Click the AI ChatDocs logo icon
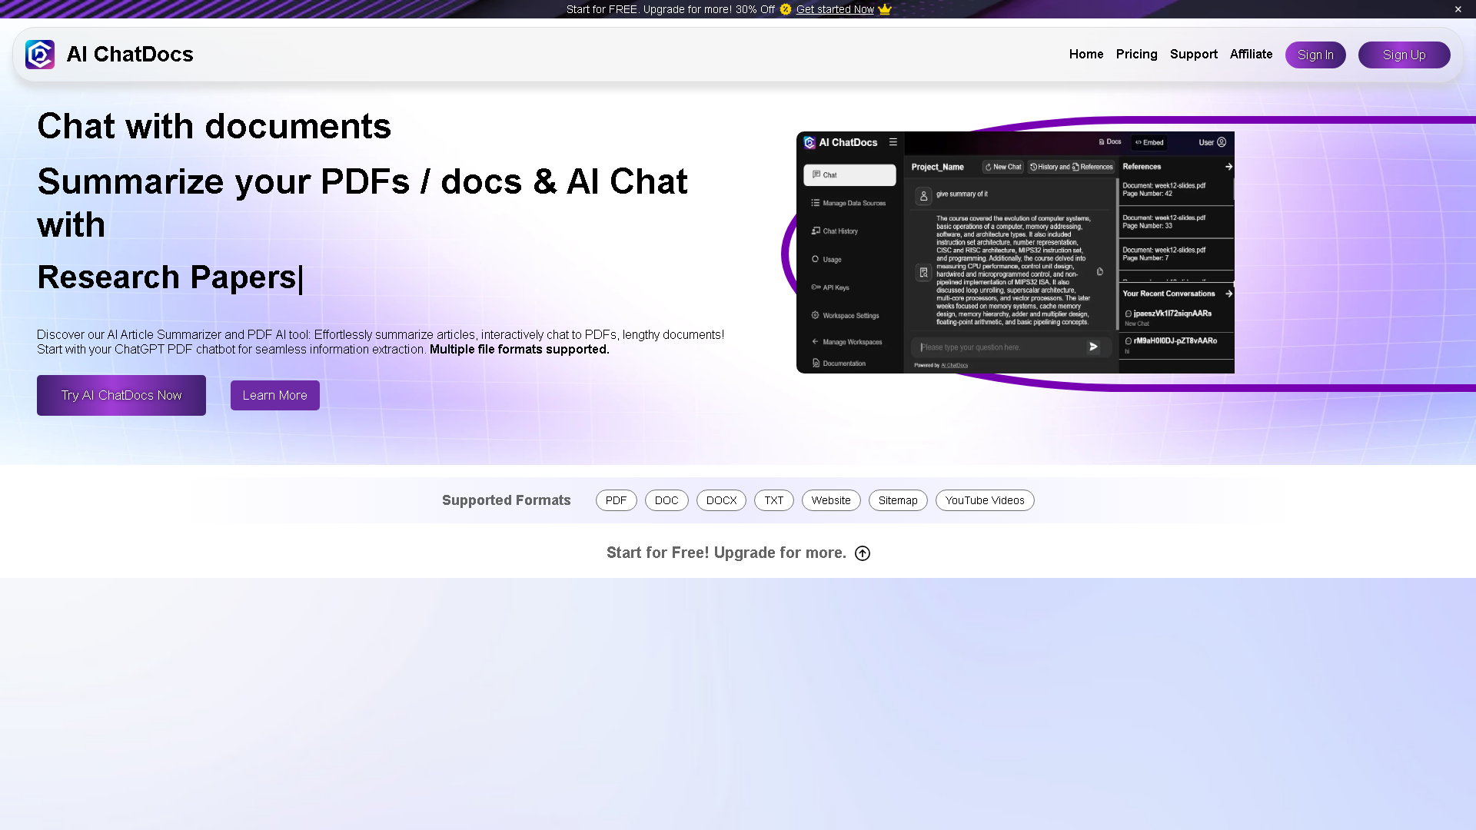Viewport: 1476px width, 830px height. click(x=40, y=55)
